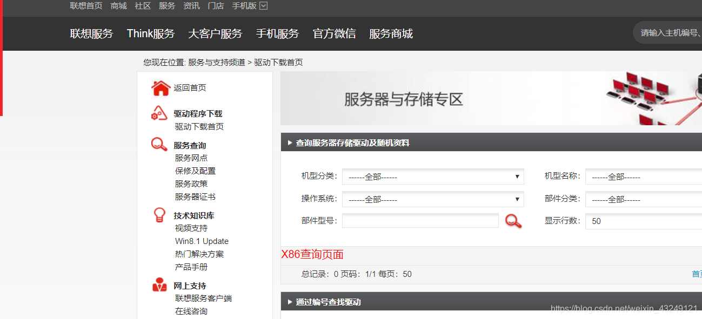Select 服务商城 in main navigation
Screen dimensions: 702x319
click(x=391, y=33)
